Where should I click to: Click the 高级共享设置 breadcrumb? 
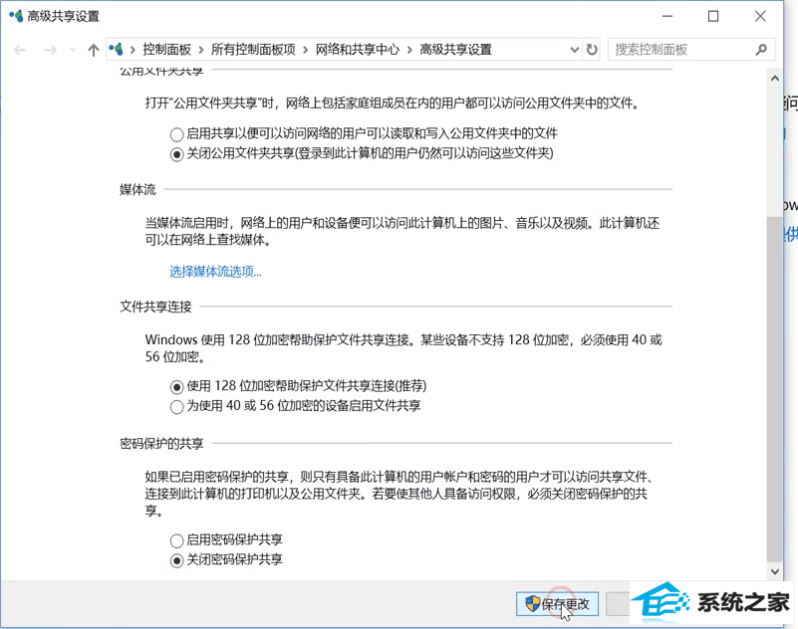tap(455, 50)
